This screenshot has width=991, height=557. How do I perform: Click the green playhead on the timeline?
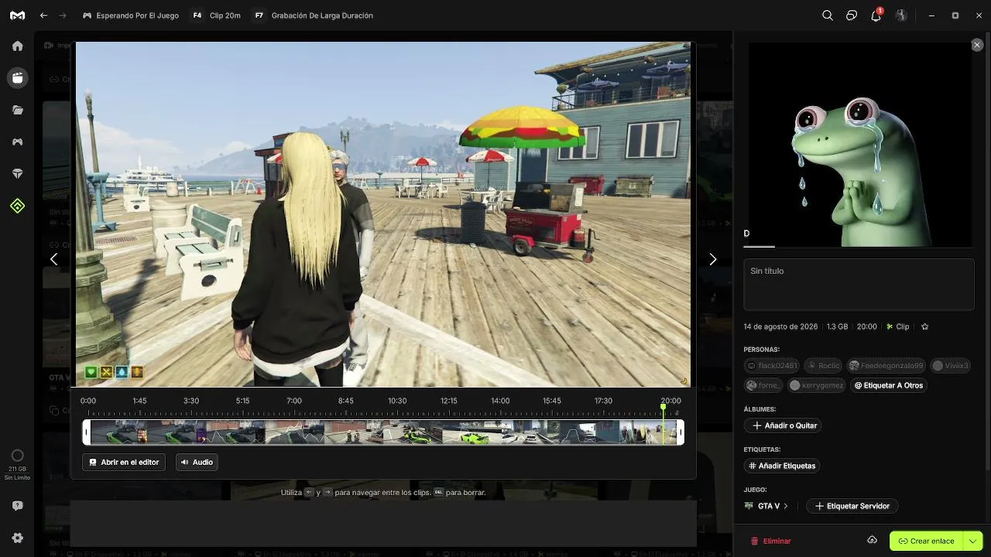click(x=664, y=424)
